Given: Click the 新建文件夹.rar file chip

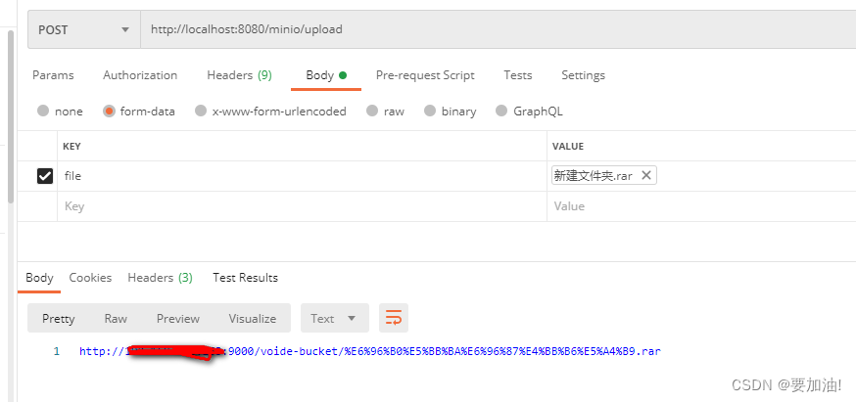Looking at the screenshot, I should 603,175.
